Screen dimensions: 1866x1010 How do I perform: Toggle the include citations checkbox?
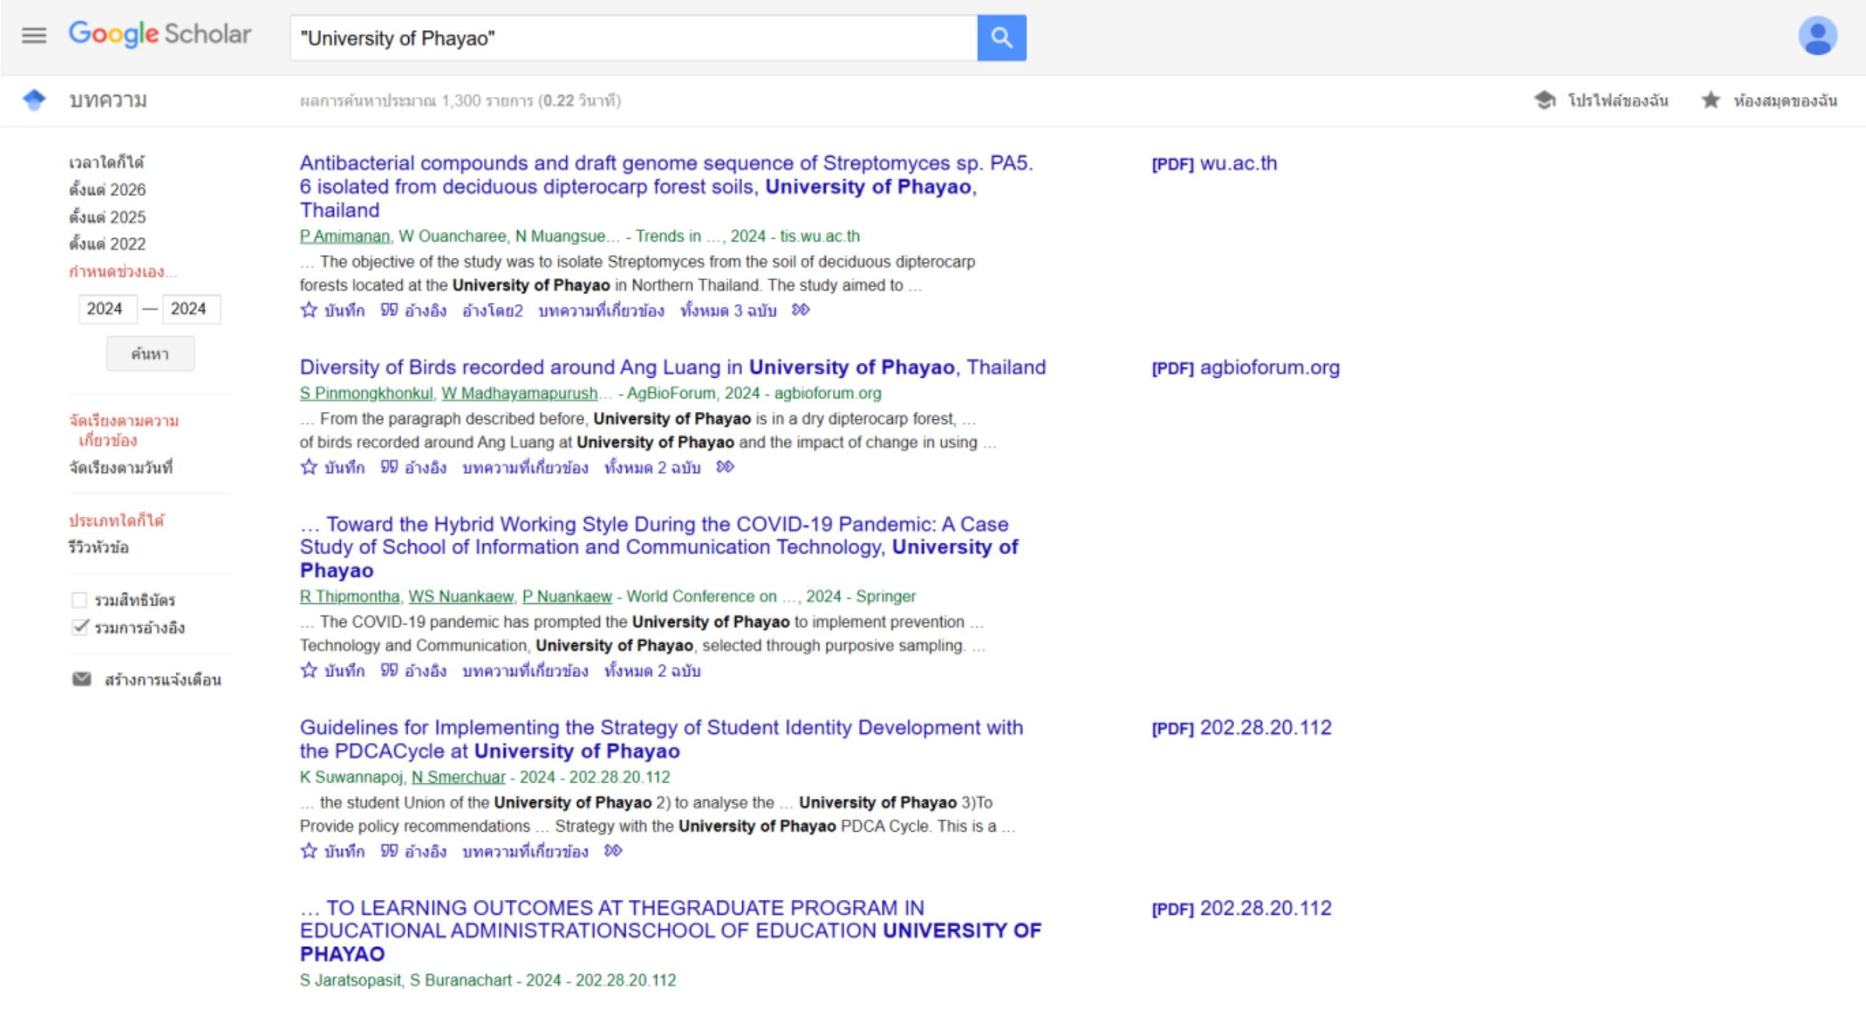[79, 628]
